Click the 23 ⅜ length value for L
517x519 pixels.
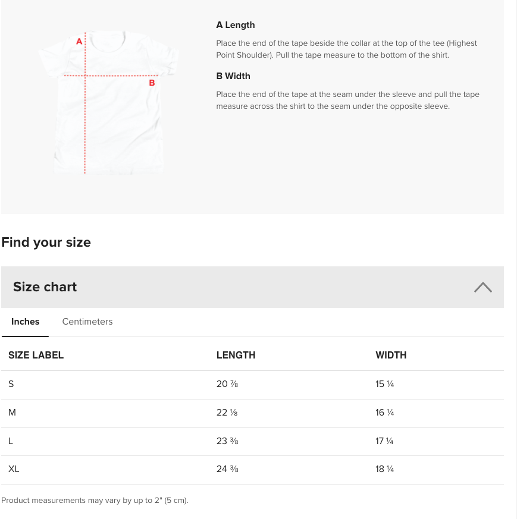pos(227,441)
